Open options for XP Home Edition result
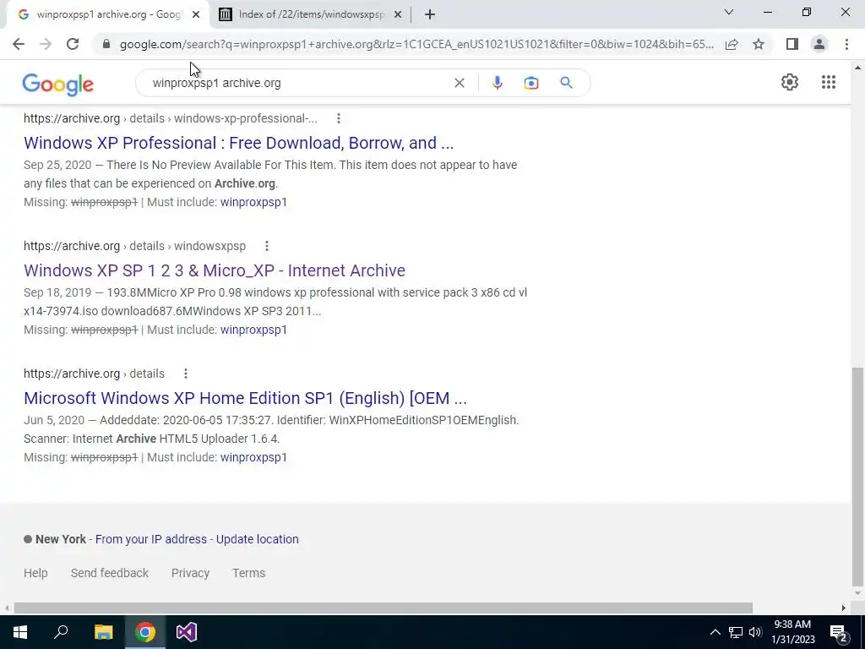The image size is (865, 649). pyautogui.click(x=186, y=374)
